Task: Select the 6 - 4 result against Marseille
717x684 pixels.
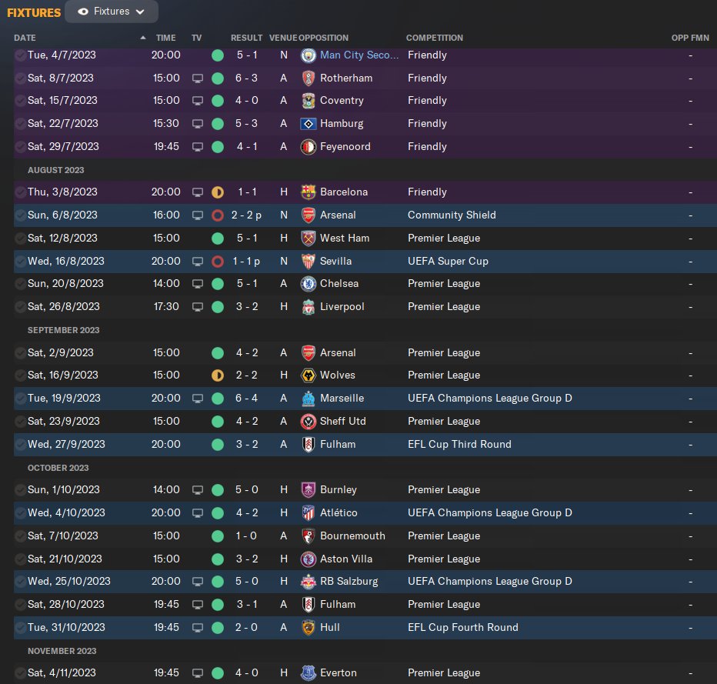Action: (x=246, y=399)
